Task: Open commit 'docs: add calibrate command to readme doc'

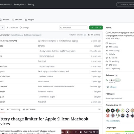Action: 56,87
